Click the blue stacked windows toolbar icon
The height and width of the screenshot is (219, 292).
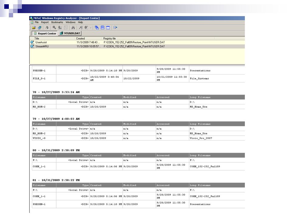coord(40,28)
